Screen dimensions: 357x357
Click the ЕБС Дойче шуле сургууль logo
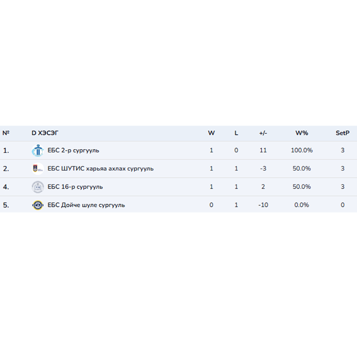coord(38,205)
